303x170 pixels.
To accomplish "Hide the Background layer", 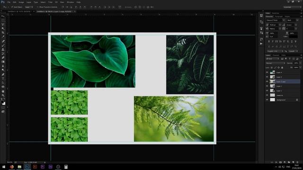I will click(267, 100).
